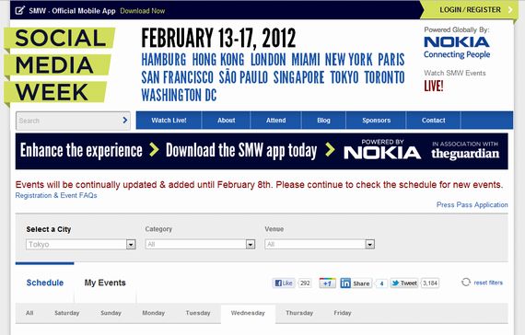This screenshot has width=525, height=335.
Task: Open the Sponsors menu item
Action: pos(376,121)
